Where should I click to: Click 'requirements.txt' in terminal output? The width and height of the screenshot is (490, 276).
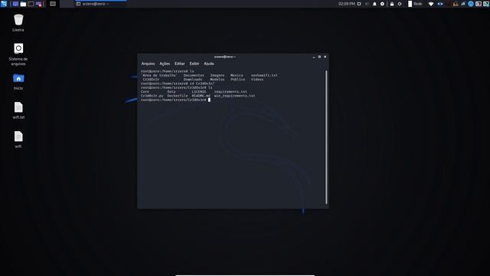pos(230,92)
